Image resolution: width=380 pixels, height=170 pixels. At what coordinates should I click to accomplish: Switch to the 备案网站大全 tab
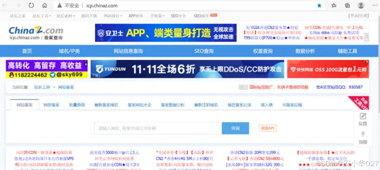click(140, 105)
